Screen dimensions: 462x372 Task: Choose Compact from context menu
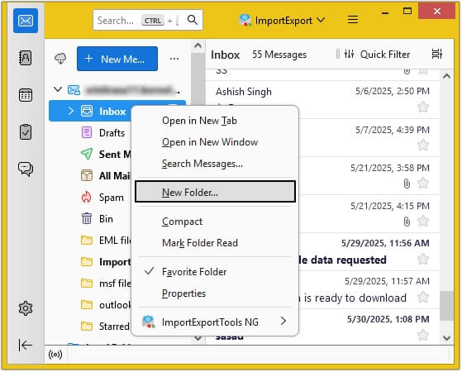[x=215, y=221]
